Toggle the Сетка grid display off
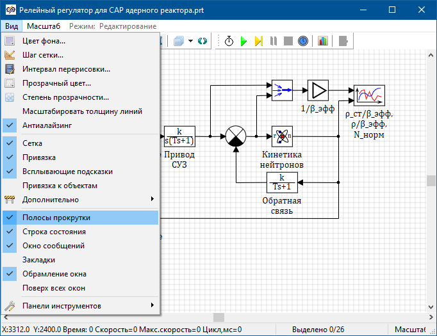This screenshot has width=437, height=336. (x=32, y=144)
